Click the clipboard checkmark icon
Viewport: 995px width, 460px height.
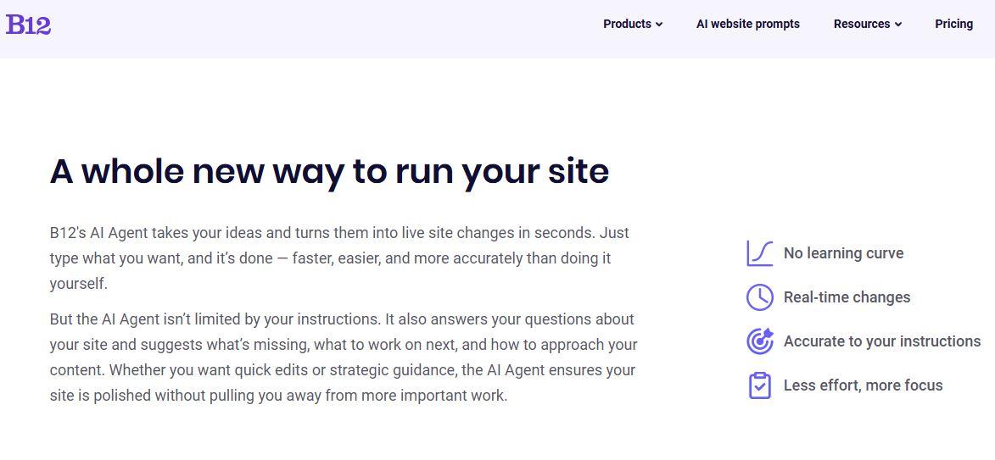click(759, 385)
